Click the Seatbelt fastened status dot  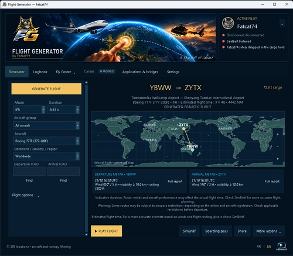pos(223,41)
